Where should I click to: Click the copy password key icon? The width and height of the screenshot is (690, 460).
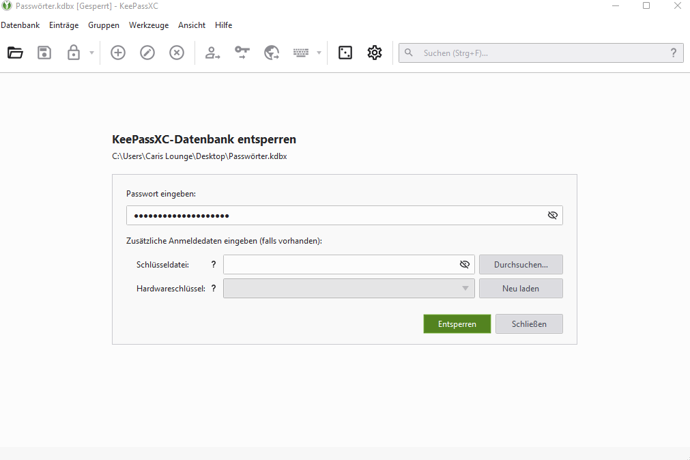coord(242,53)
